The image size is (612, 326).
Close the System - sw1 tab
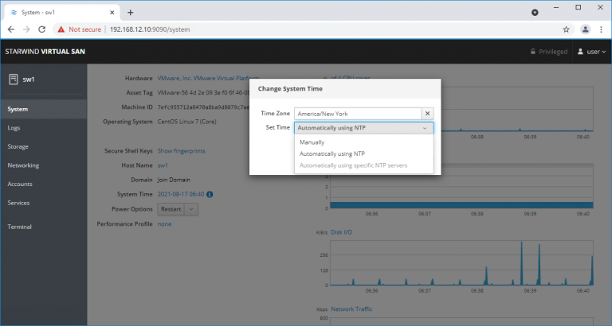(112, 13)
